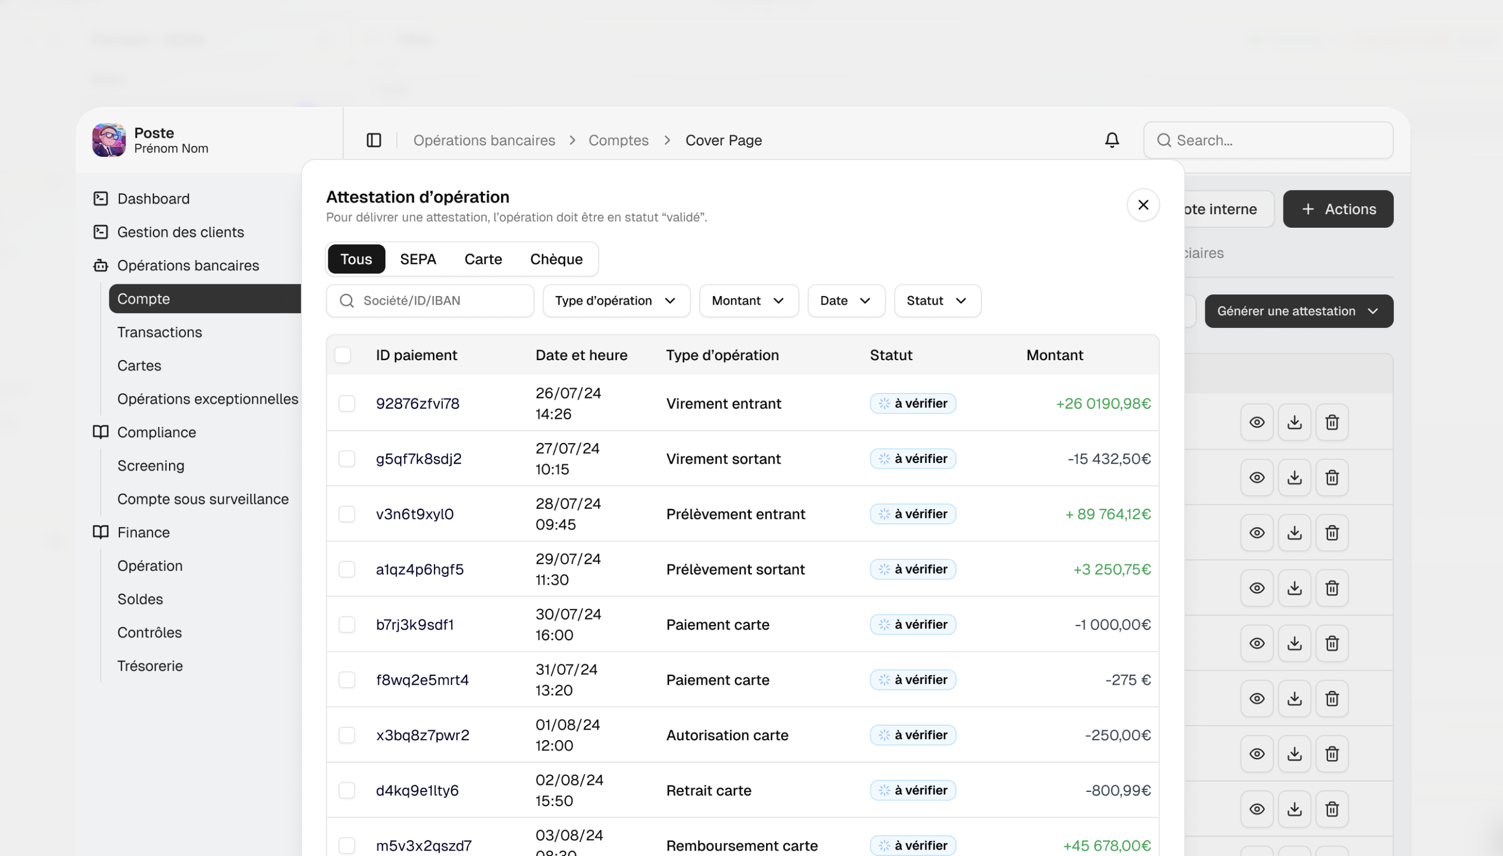Click the Gestion des clients icon
1503x856 pixels.
point(101,231)
